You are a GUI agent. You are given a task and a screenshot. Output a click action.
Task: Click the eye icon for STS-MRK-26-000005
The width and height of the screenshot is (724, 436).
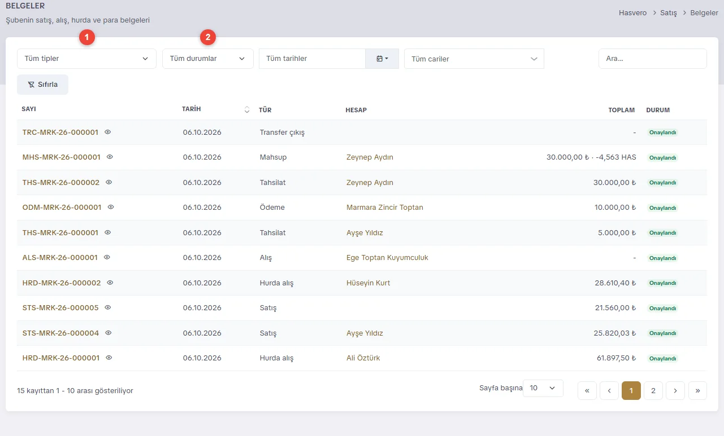108,307
